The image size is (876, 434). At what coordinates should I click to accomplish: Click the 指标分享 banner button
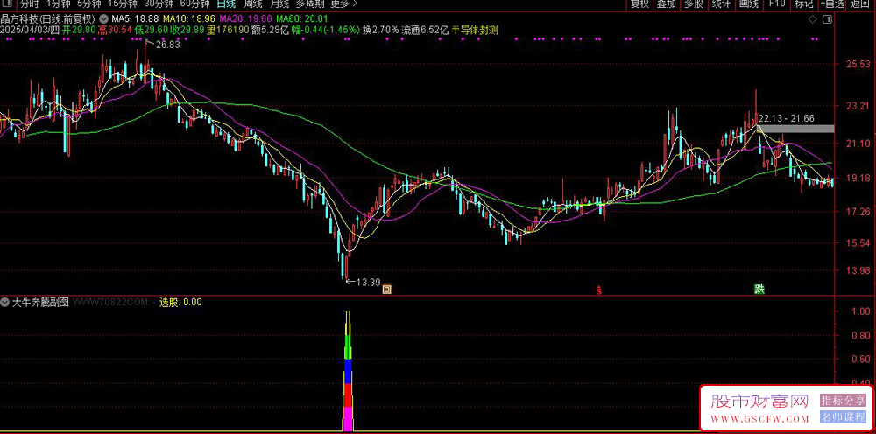(x=843, y=401)
